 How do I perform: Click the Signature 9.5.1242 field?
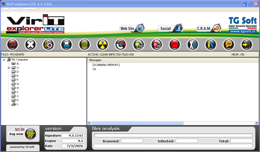click(73, 136)
